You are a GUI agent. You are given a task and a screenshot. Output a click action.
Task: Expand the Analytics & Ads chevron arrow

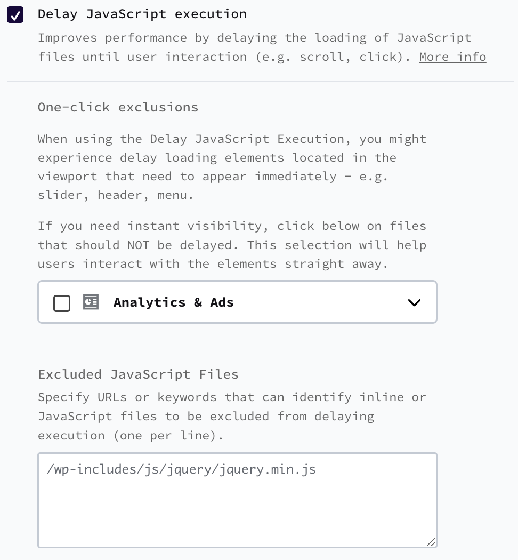tap(414, 302)
